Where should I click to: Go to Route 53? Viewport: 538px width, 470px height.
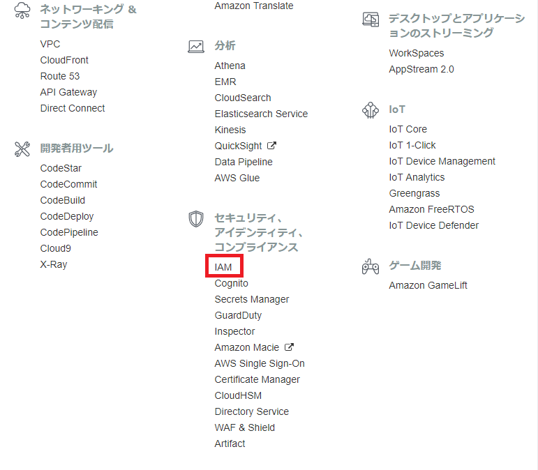click(60, 76)
